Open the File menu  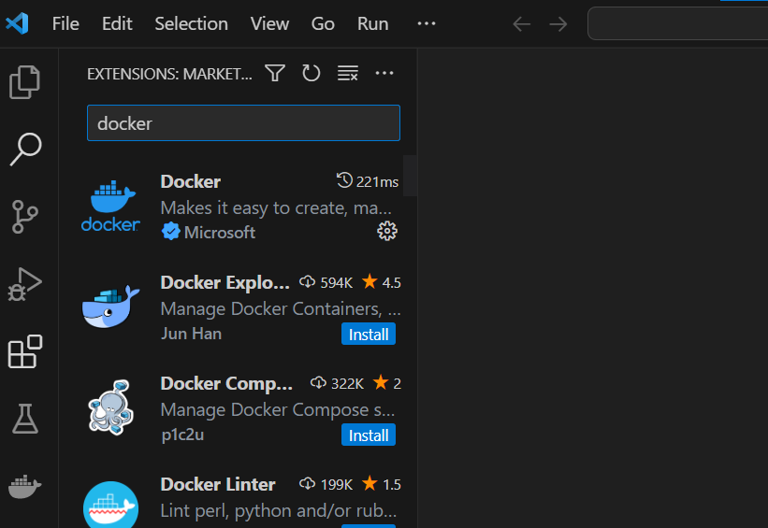[65, 23]
